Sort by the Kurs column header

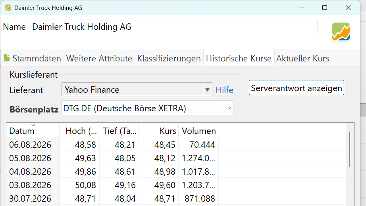point(159,131)
